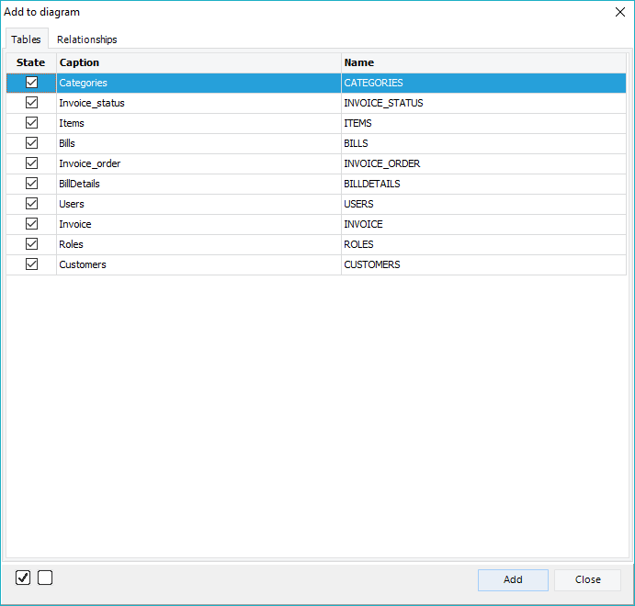635x606 pixels.
Task: Select the Roles caption cell
Action: (198, 245)
